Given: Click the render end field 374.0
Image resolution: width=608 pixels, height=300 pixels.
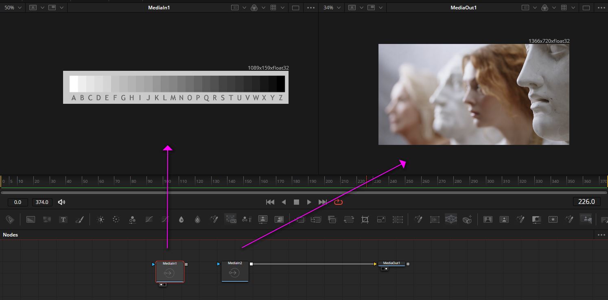Looking at the screenshot, I should [42, 202].
